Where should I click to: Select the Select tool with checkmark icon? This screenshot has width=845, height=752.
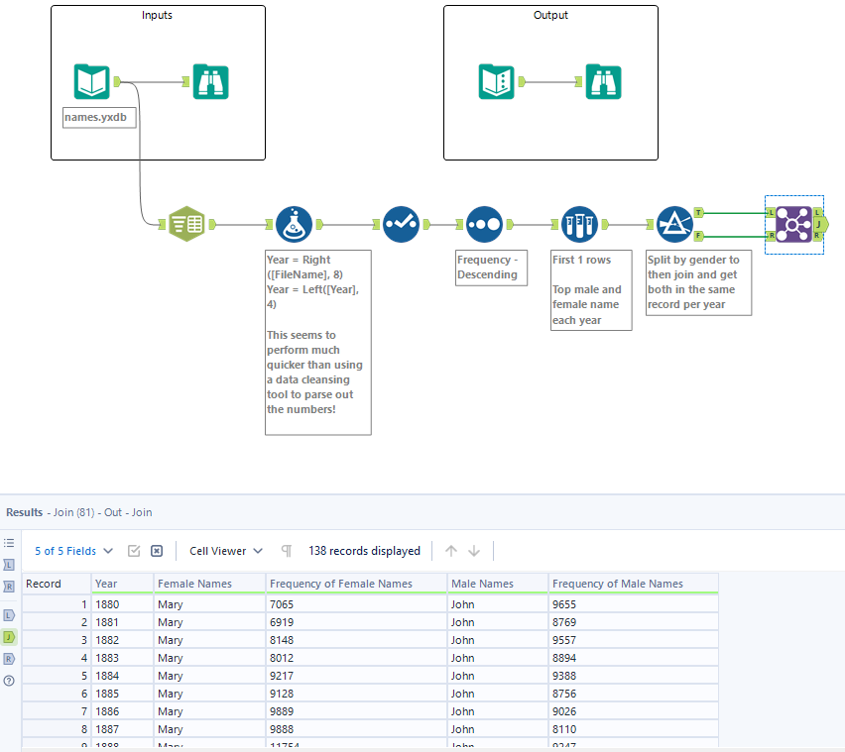(x=401, y=224)
